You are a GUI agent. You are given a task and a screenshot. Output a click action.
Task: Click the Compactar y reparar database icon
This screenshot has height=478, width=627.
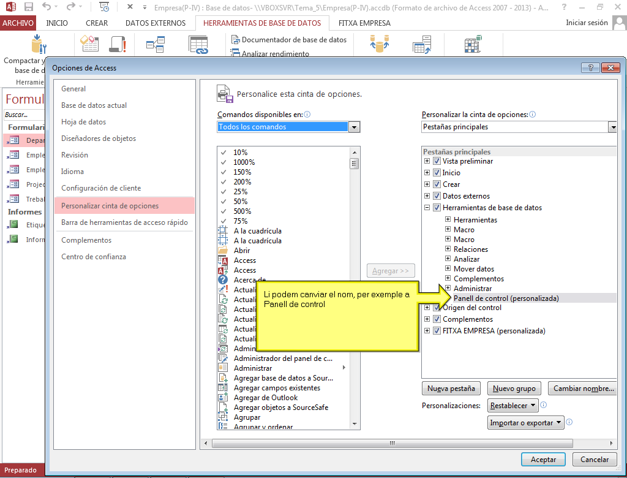[39, 44]
